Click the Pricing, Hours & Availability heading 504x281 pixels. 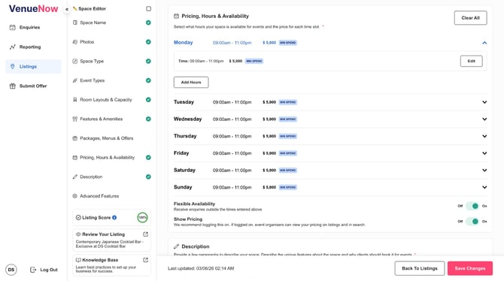[215, 16]
